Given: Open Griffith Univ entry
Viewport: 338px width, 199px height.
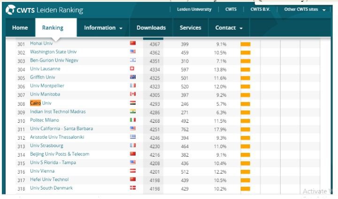Looking at the screenshot, I should 42,77.
